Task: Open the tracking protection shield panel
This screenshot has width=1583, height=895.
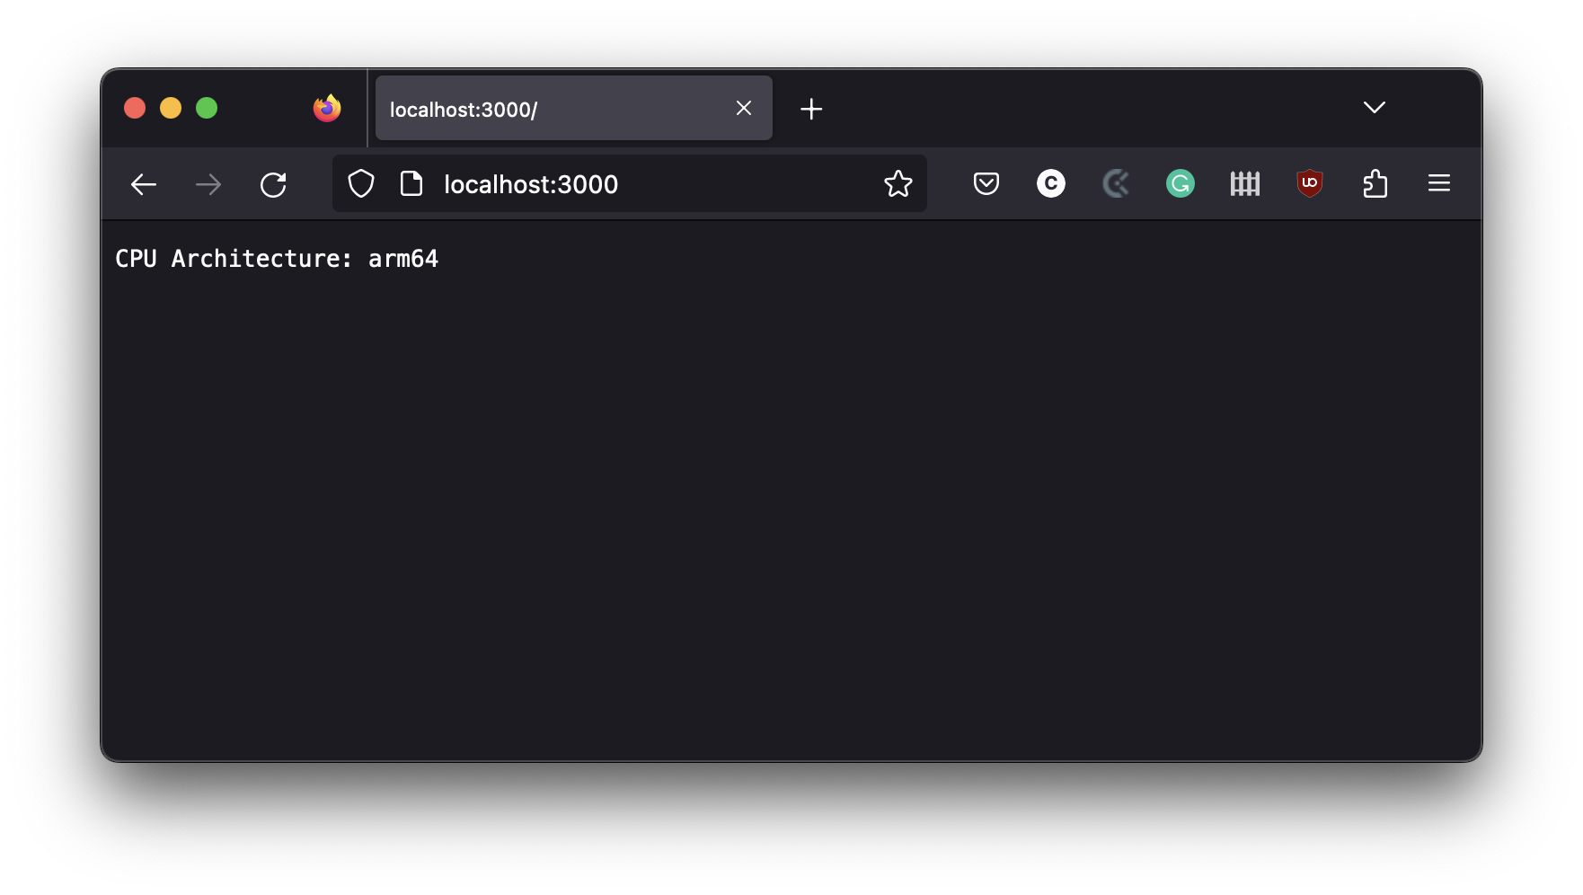Action: pyautogui.click(x=361, y=184)
